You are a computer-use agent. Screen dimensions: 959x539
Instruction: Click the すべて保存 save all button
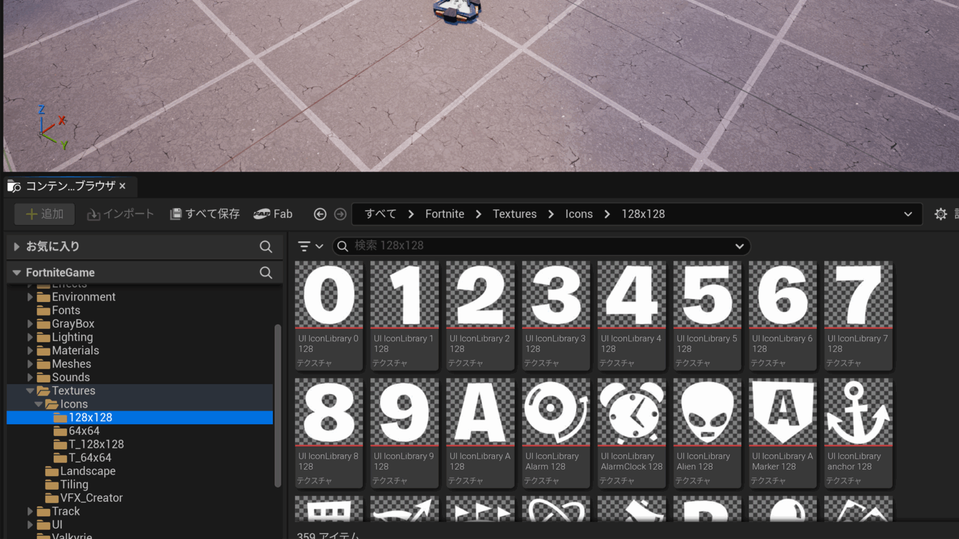click(x=205, y=214)
